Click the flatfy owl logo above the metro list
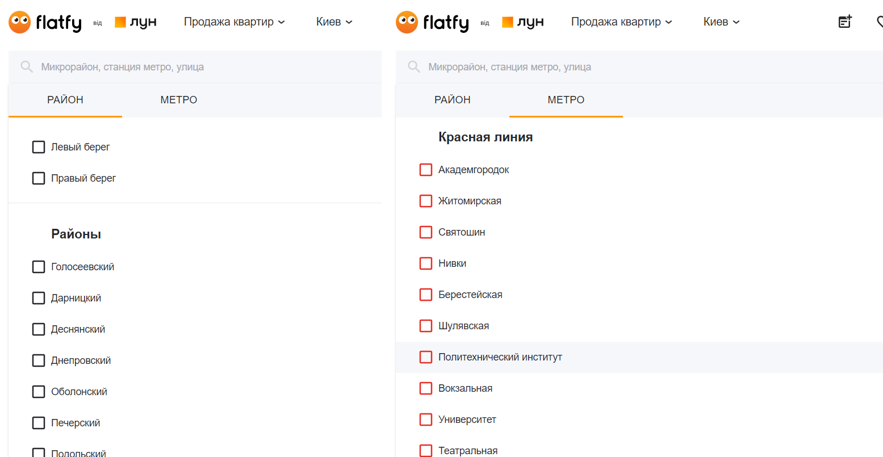 [x=433, y=22]
